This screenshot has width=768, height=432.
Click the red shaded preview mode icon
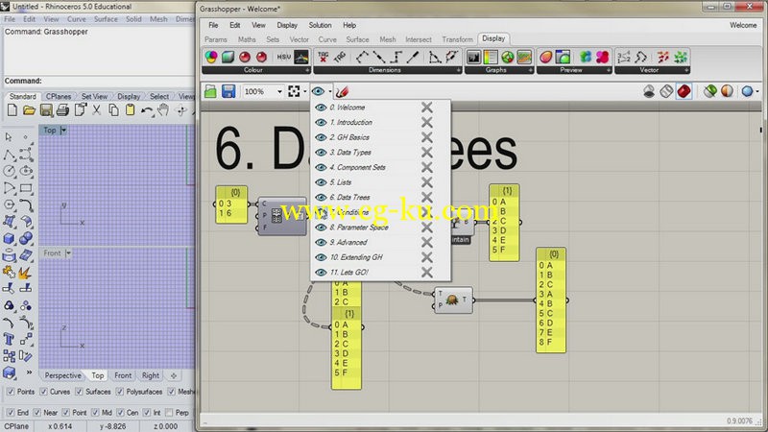(684, 91)
